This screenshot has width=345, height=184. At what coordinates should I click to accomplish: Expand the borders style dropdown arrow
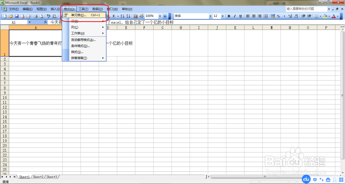coord(321,16)
